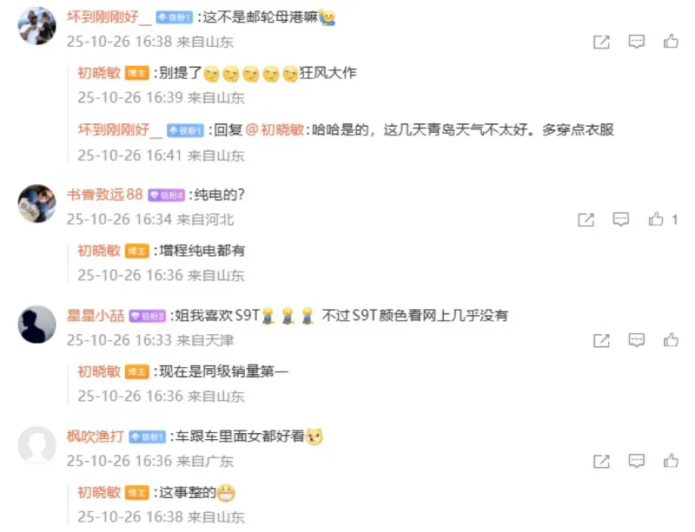Like the comment by 坏到刚刚好_
This screenshot has height=532, width=695.
pos(671,41)
